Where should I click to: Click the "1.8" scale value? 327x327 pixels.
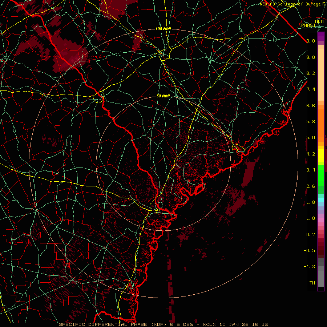coord(311,202)
